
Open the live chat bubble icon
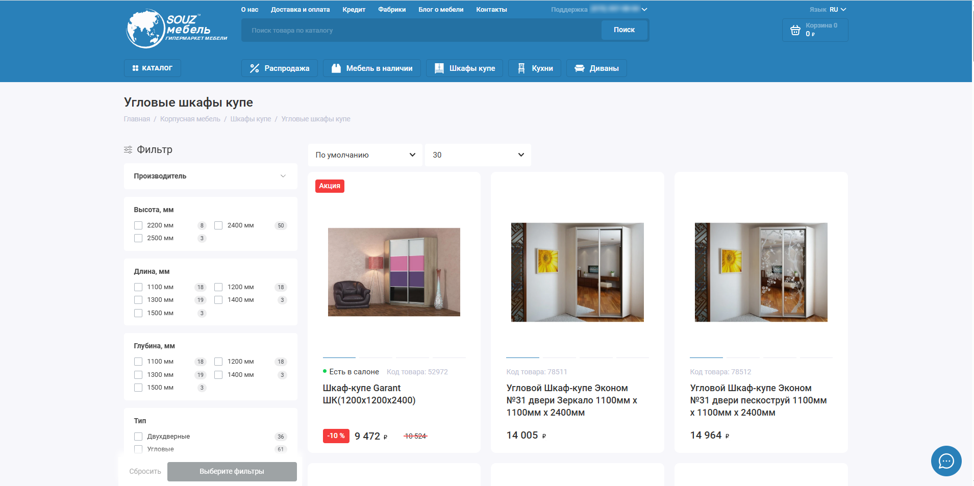946,461
